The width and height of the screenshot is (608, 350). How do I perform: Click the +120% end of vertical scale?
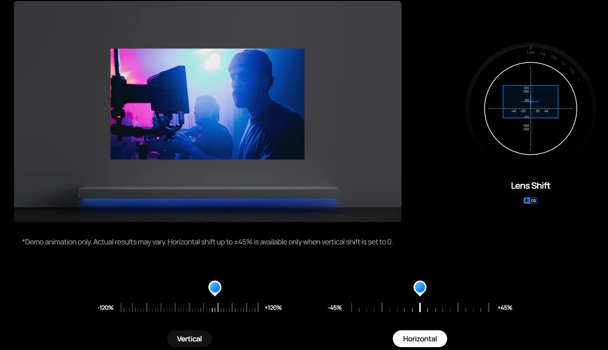273,308
